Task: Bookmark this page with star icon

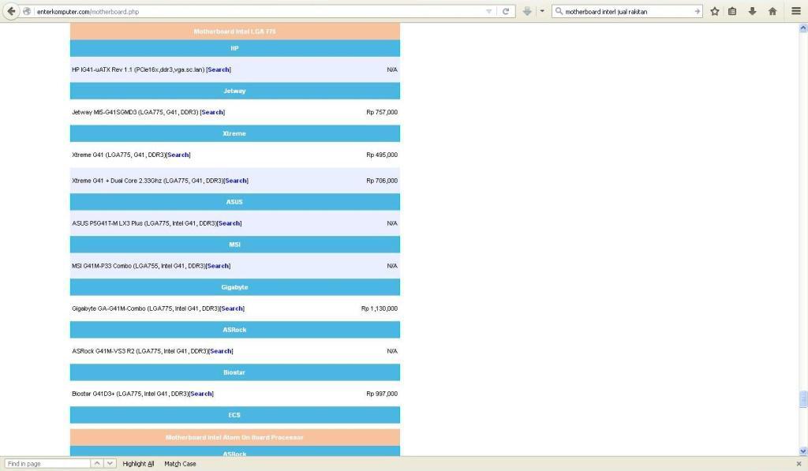Action: click(x=714, y=11)
